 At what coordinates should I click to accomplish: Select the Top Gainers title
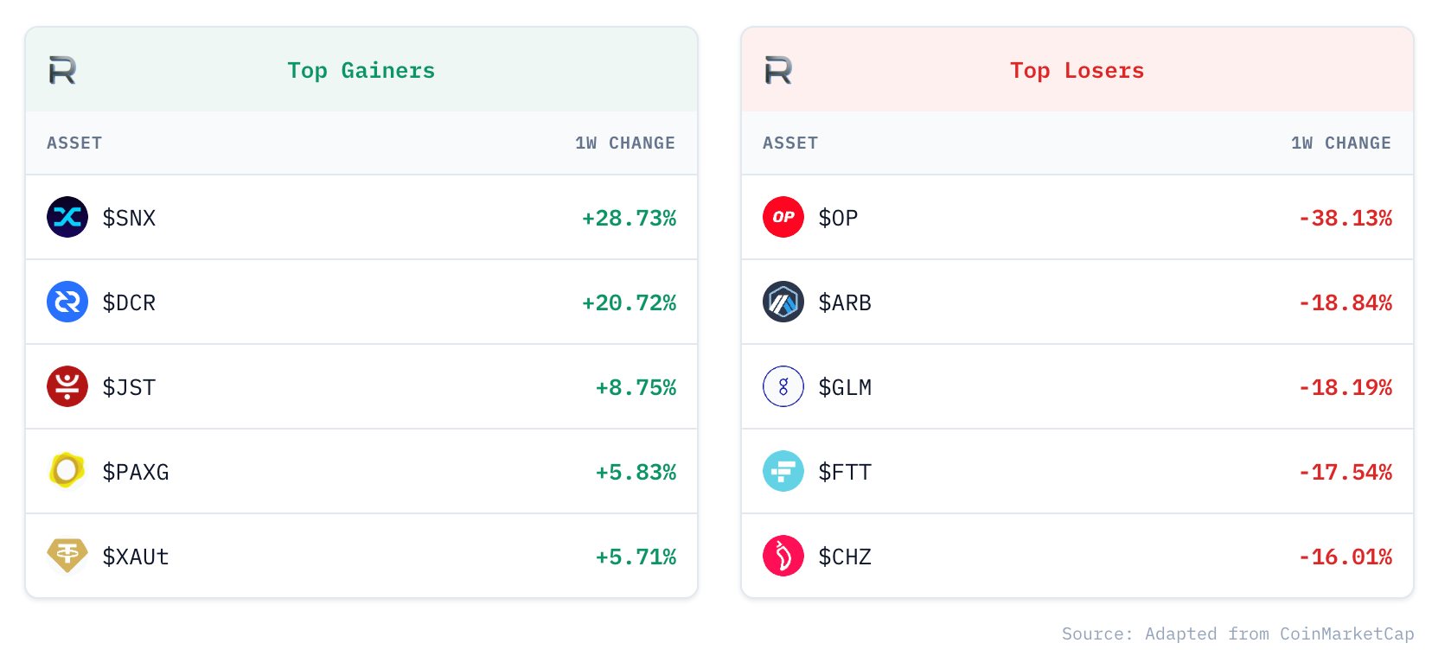tap(361, 71)
